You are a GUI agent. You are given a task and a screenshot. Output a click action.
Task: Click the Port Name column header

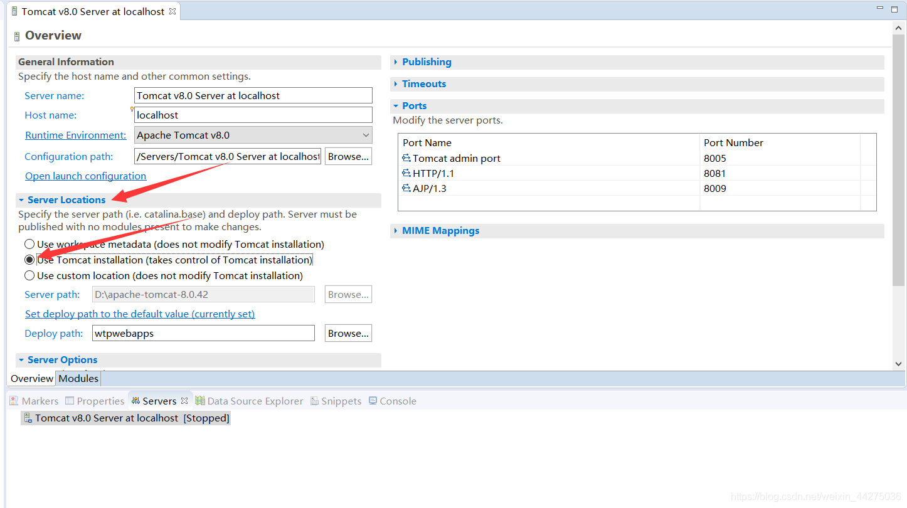pyautogui.click(x=549, y=142)
